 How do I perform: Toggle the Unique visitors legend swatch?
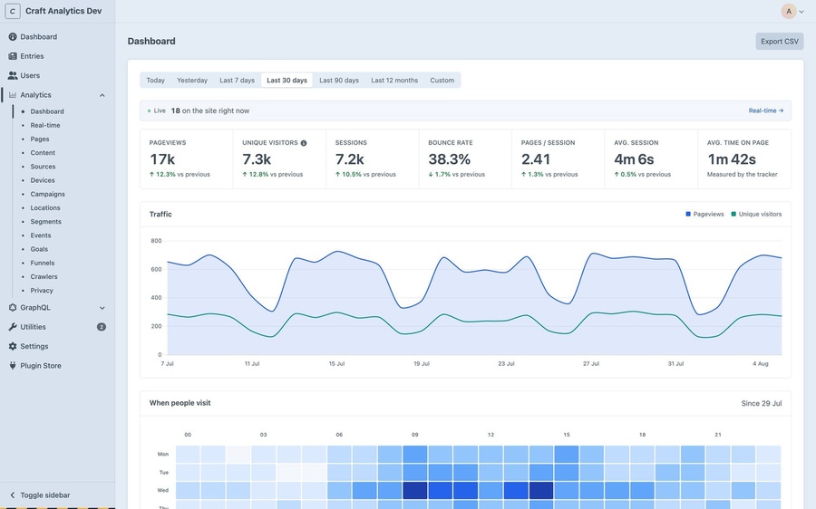[733, 215]
